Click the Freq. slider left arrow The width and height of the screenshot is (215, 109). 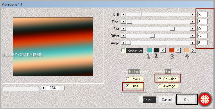tap(123, 22)
